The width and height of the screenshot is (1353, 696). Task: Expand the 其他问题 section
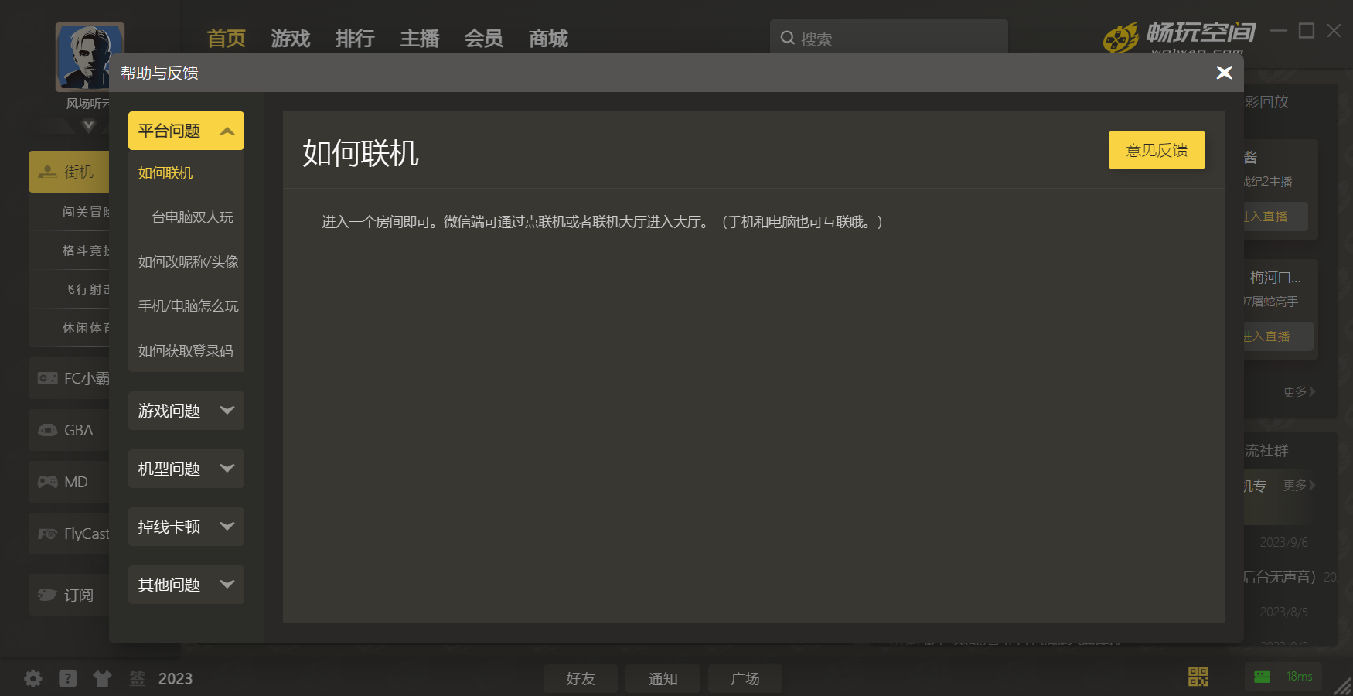[x=186, y=585]
